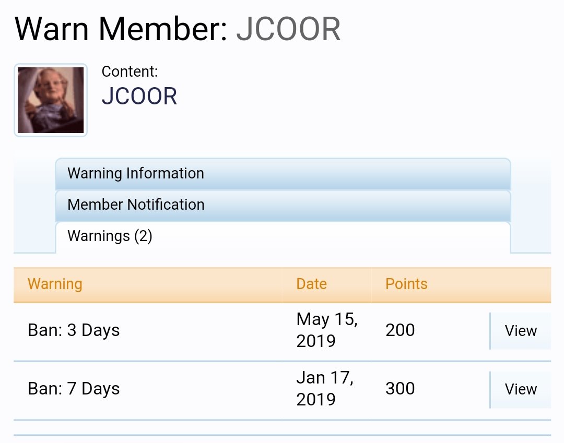564x443 pixels.
Task: View the 7 Days ban warning
Action: click(521, 389)
